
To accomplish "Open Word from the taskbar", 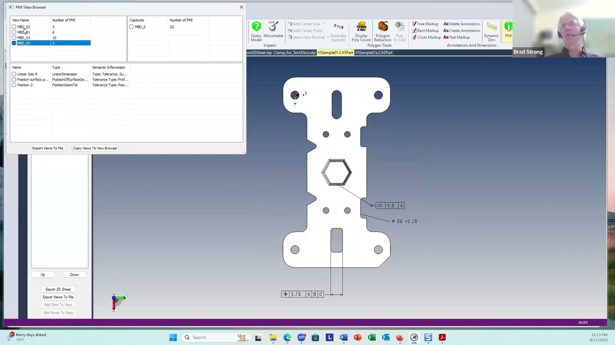I will 343,337.
